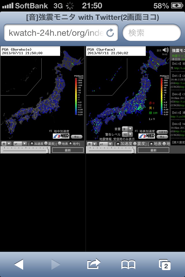Open 音量 volume dropdown showing 9
This screenshot has width=185, height=277.
(x=127, y=129)
